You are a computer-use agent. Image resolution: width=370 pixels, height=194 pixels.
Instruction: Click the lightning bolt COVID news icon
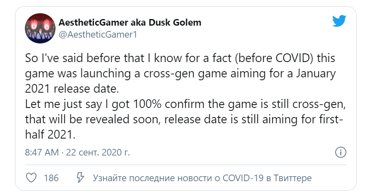80,178
